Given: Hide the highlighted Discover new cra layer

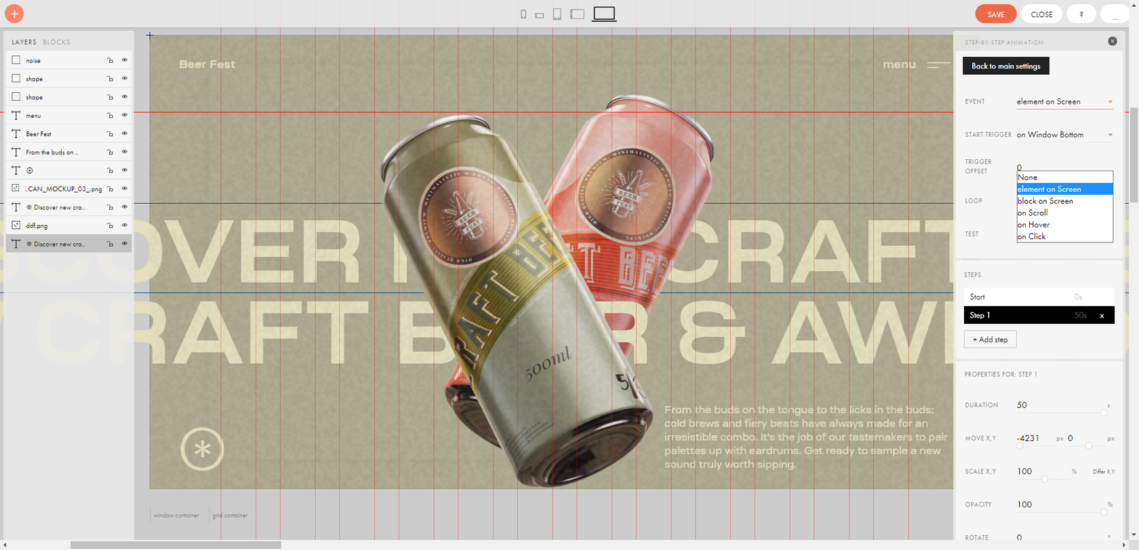Looking at the screenshot, I should click(x=125, y=242).
